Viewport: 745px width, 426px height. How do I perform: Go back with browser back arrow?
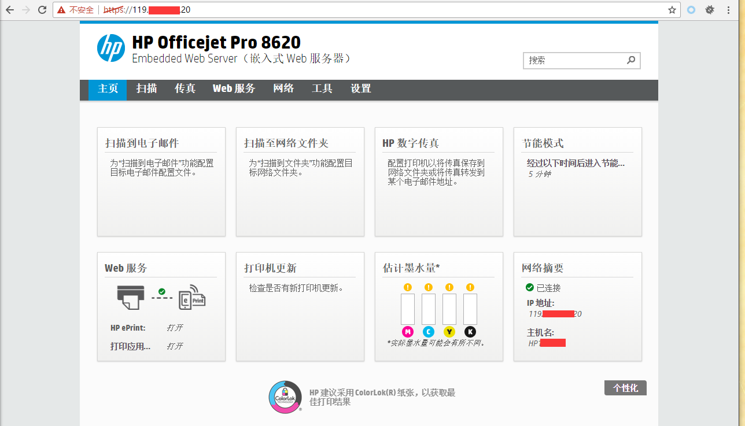(10, 10)
